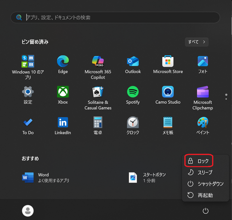Image resolution: width=232 pixels, height=220 pixels.
Task: Click the search box at top
Action: [x=115, y=18]
